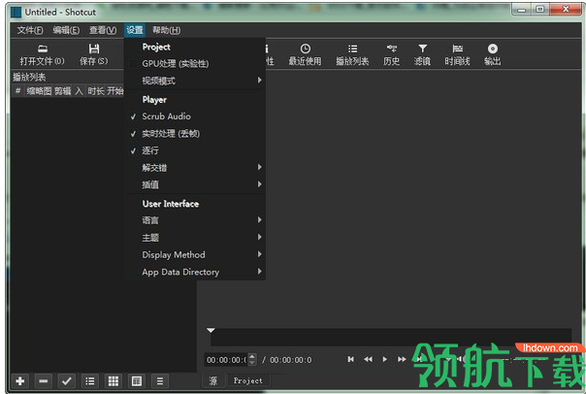The height and width of the screenshot is (394, 586).
Task: Expand the App Data Directory submenu
Action: click(x=195, y=272)
